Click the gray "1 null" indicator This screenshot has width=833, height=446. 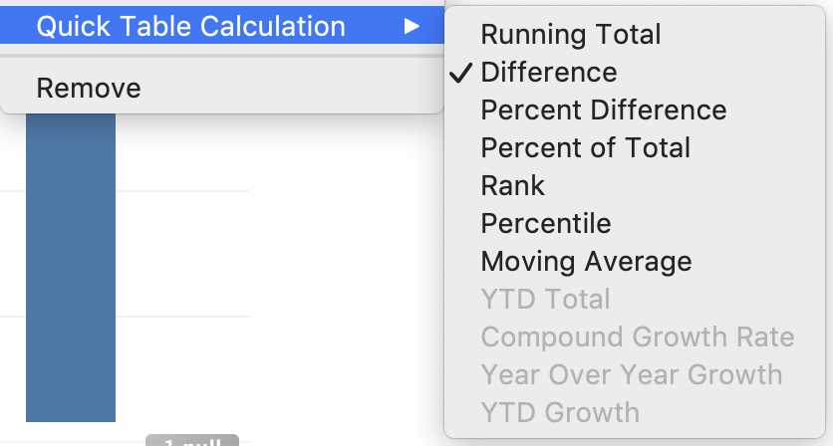191,440
